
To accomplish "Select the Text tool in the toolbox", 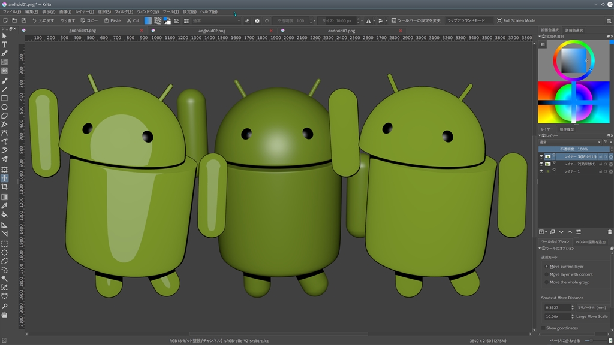I will [x=4, y=44].
